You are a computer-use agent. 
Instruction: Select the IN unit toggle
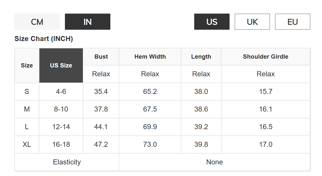coord(87,22)
